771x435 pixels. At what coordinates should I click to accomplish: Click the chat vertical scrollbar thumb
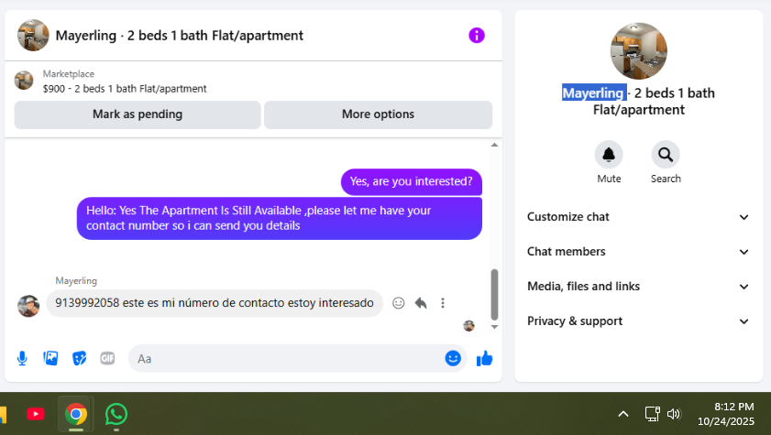tap(495, 295)
